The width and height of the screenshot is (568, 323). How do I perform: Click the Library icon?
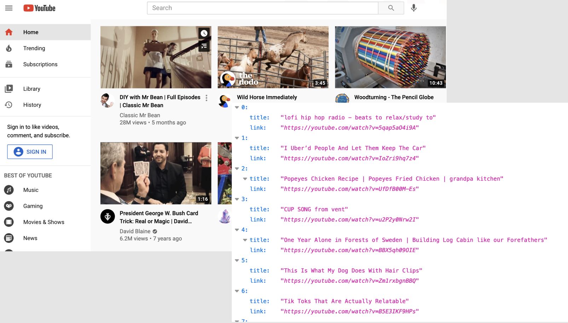(9, 89)
